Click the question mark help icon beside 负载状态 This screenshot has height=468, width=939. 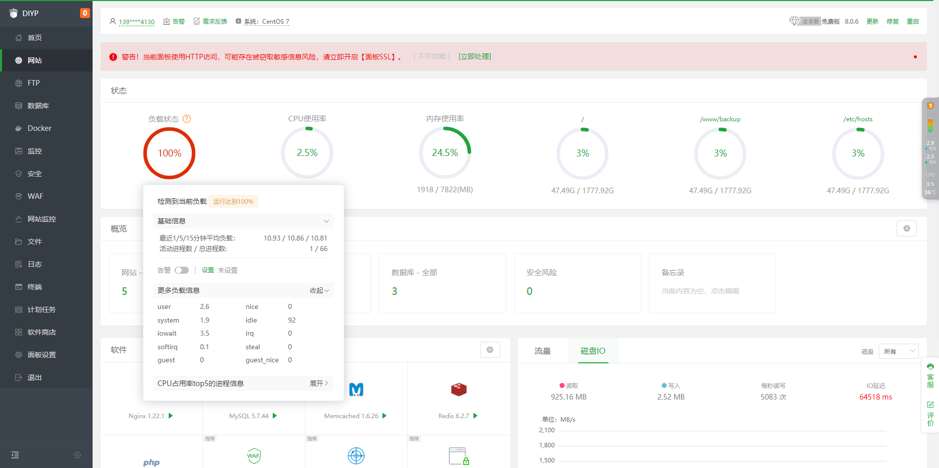[x=187, y=119]
